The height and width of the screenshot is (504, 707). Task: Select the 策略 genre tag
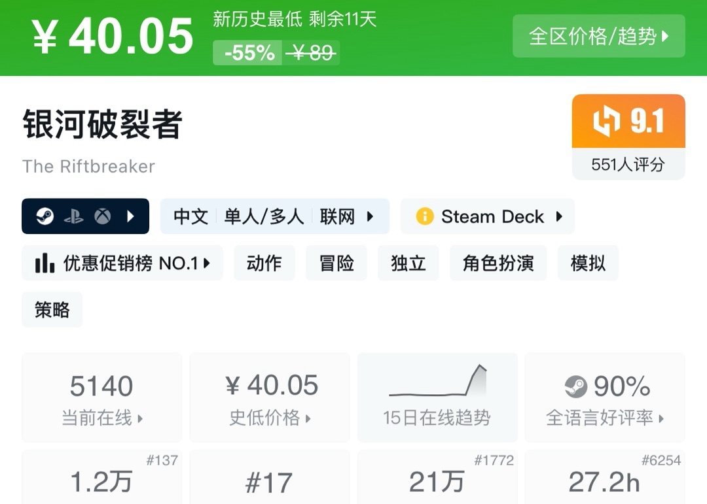[x=52, y=310]
